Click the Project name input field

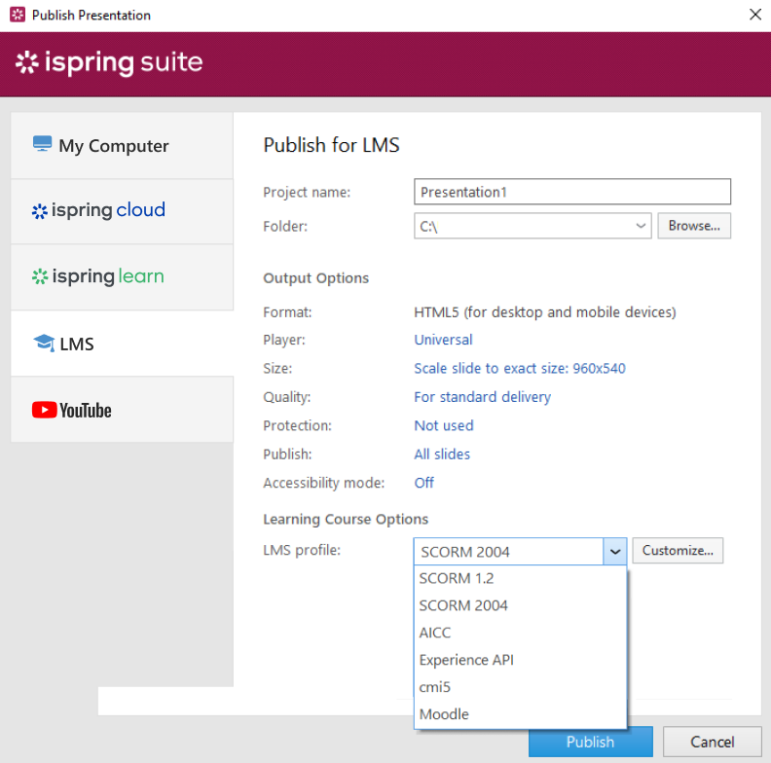coord(571,192)
